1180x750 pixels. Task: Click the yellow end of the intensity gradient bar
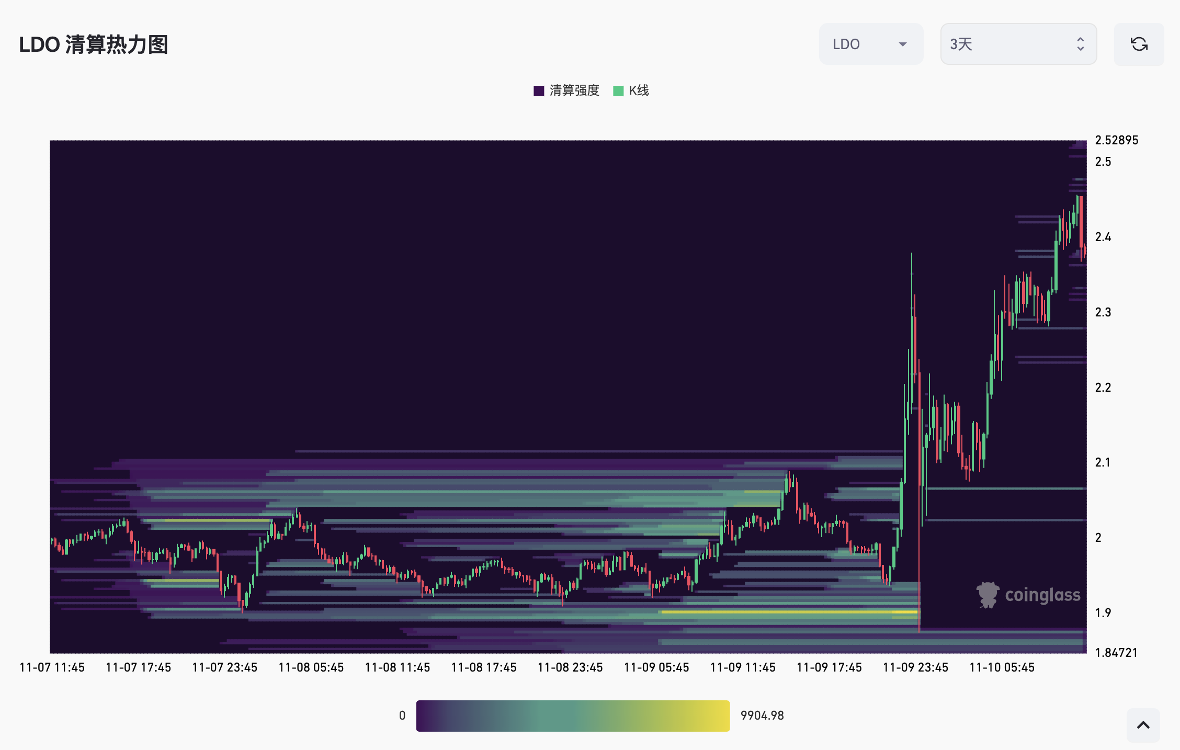tap(722, 715)
